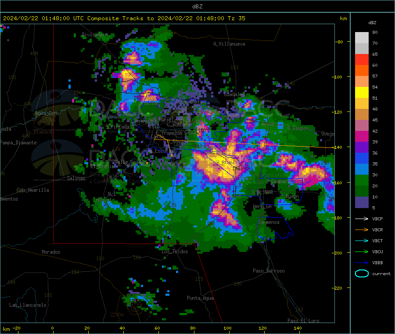Click the 'Valle_Grande' map label

coord(130,162)
